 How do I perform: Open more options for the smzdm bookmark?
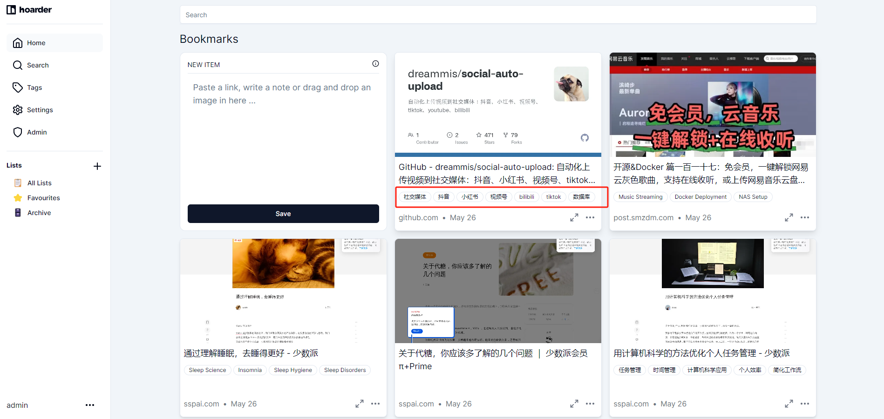[x=805, y=217]
